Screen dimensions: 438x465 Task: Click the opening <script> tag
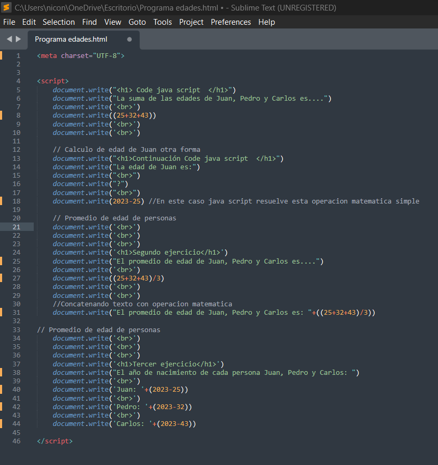point(53,81)
